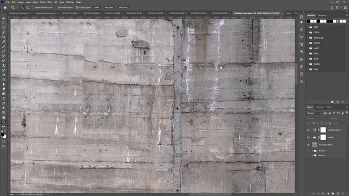The width and height of the screenshot is (349, 196).
Task: Pick the gray recent swatch
Action: tap(338, 21)
